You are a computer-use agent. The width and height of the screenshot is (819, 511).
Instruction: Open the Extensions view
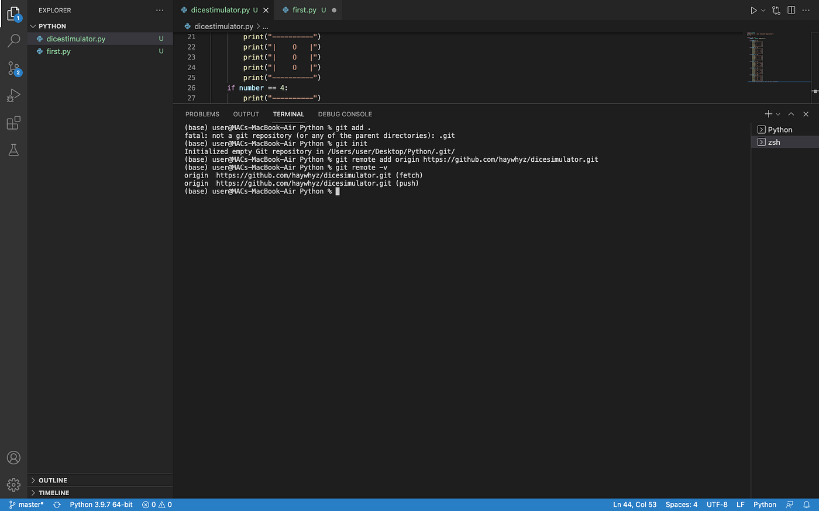13,123
